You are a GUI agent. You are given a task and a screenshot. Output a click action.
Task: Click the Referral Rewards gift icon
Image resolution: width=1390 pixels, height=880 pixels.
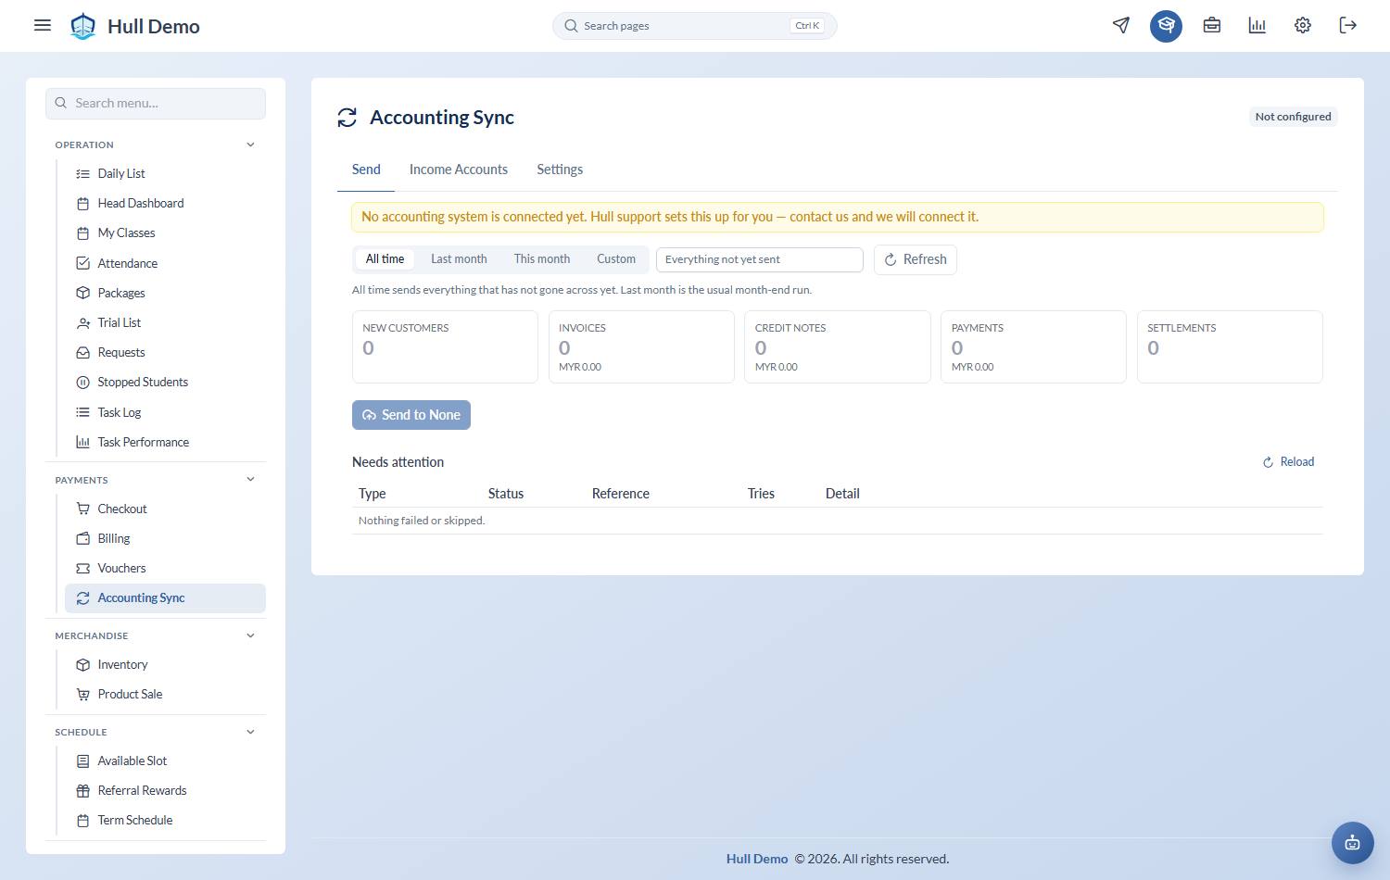82,790
